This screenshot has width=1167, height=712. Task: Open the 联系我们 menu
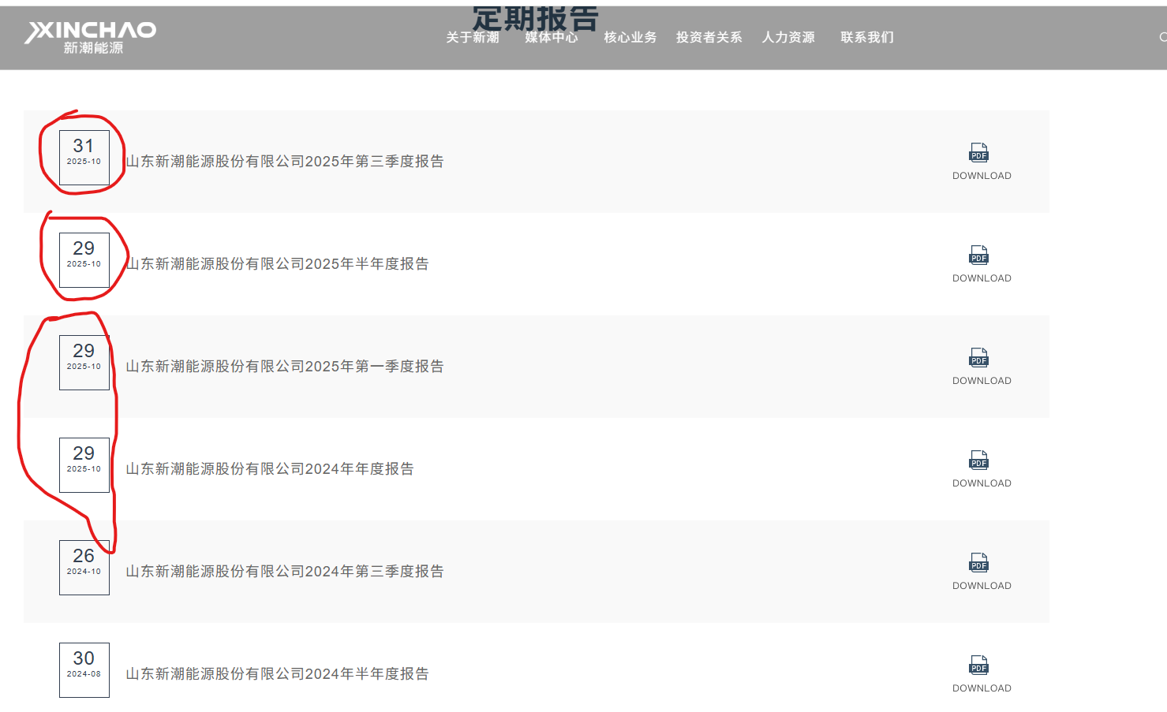pos(867,37)
